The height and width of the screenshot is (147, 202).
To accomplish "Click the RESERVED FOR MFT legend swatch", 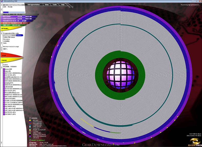I will [30, 130].
